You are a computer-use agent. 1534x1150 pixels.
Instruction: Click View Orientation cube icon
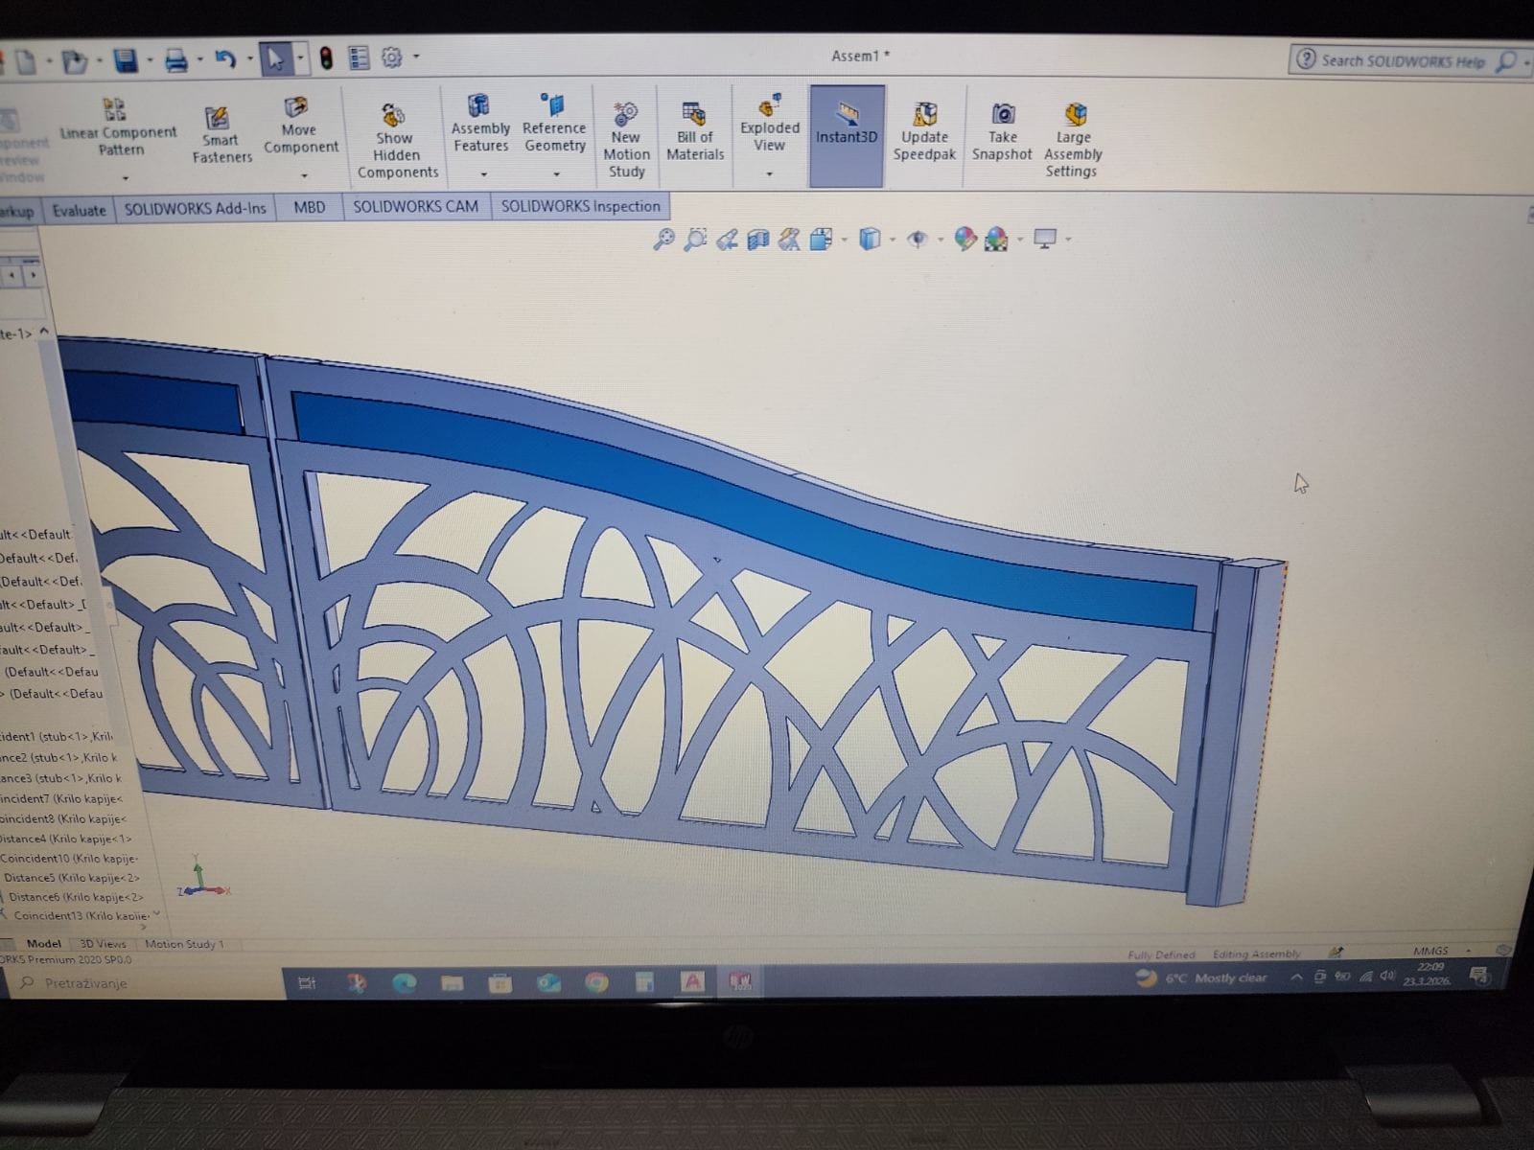(821, 240)
